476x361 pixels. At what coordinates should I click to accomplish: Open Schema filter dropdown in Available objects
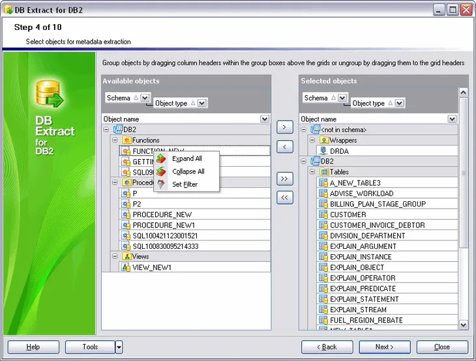(145, 98)
